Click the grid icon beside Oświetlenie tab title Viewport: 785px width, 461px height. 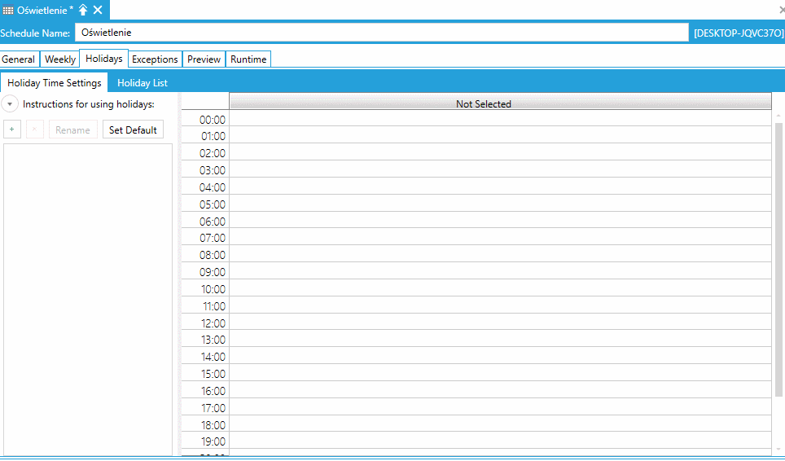point(8,10)
